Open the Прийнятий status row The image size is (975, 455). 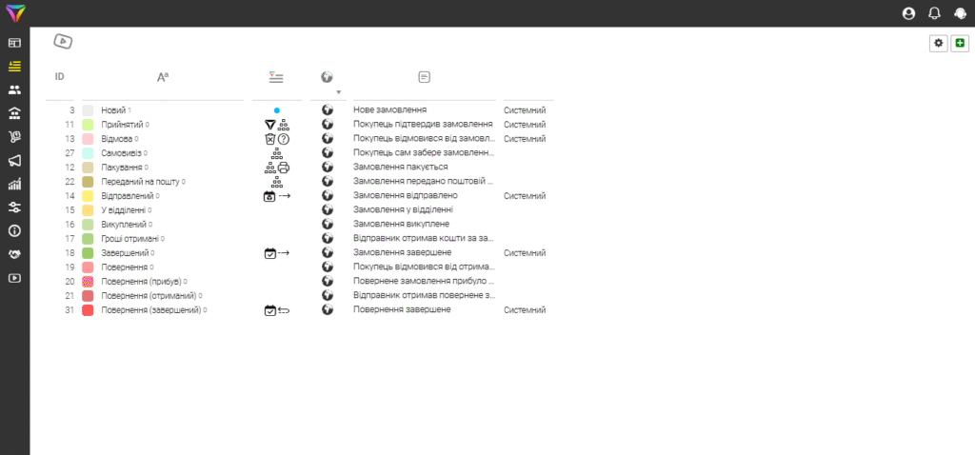coord(299,125)
